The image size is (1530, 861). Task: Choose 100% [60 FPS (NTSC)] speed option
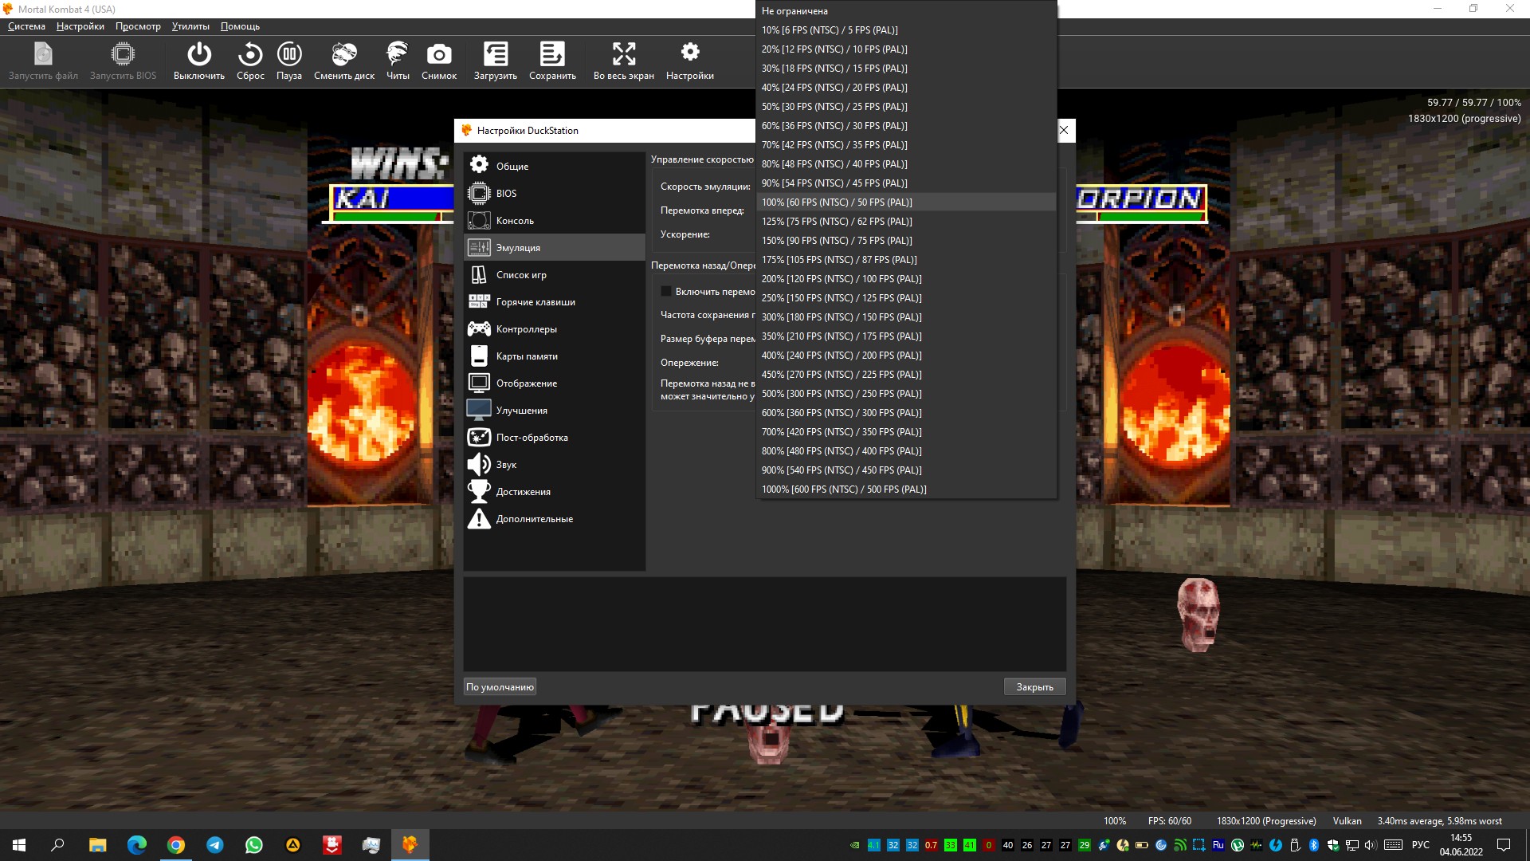coord(906,202)
